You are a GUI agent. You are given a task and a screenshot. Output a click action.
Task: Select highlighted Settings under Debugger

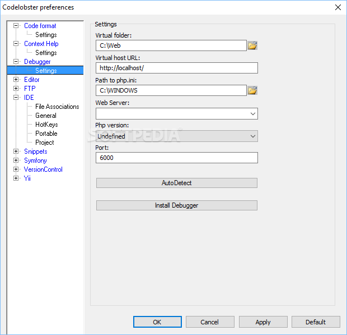pyautogui.click(x=46, y=71)
